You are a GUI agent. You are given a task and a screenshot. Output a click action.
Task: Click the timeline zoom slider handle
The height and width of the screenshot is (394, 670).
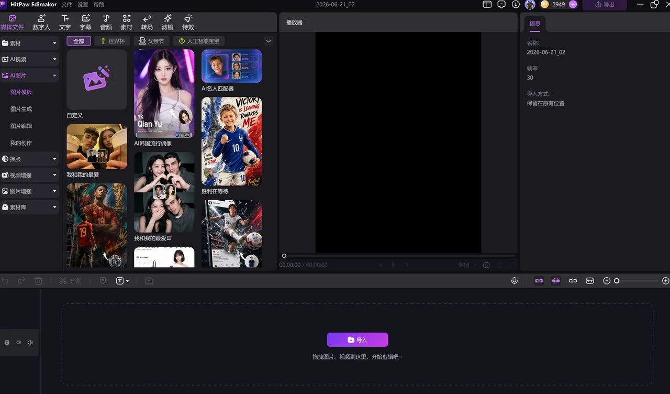[617, 281]
